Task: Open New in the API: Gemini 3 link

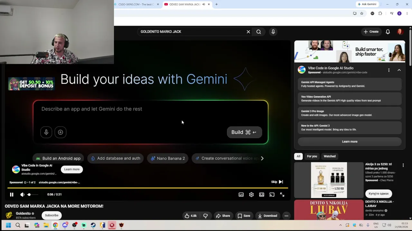Action: click(x=350, y=128)
